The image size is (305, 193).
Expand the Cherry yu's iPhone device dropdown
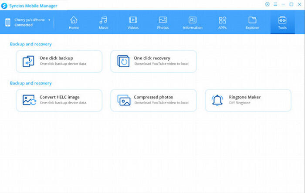pos(49,20)
